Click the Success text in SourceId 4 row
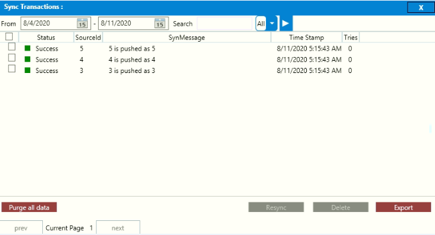435x235 pixels. point(47,60)
